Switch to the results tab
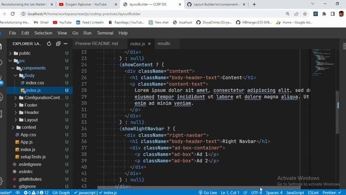 [164, 43]
